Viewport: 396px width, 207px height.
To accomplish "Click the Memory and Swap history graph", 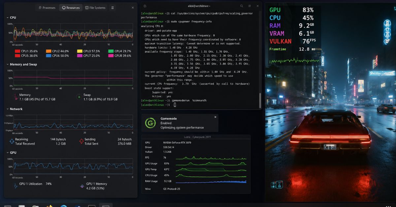I will pos(73,78).
